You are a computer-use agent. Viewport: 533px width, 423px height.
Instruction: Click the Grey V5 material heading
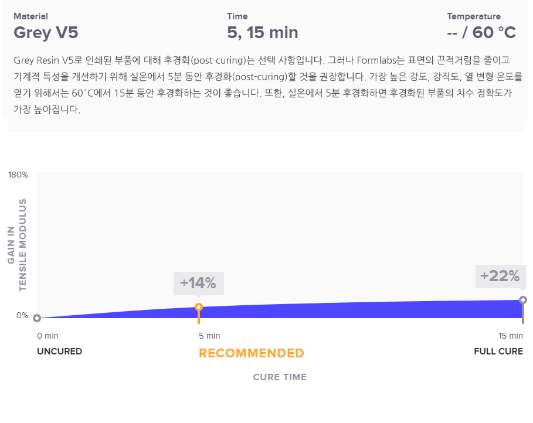(x=46, y=33)
